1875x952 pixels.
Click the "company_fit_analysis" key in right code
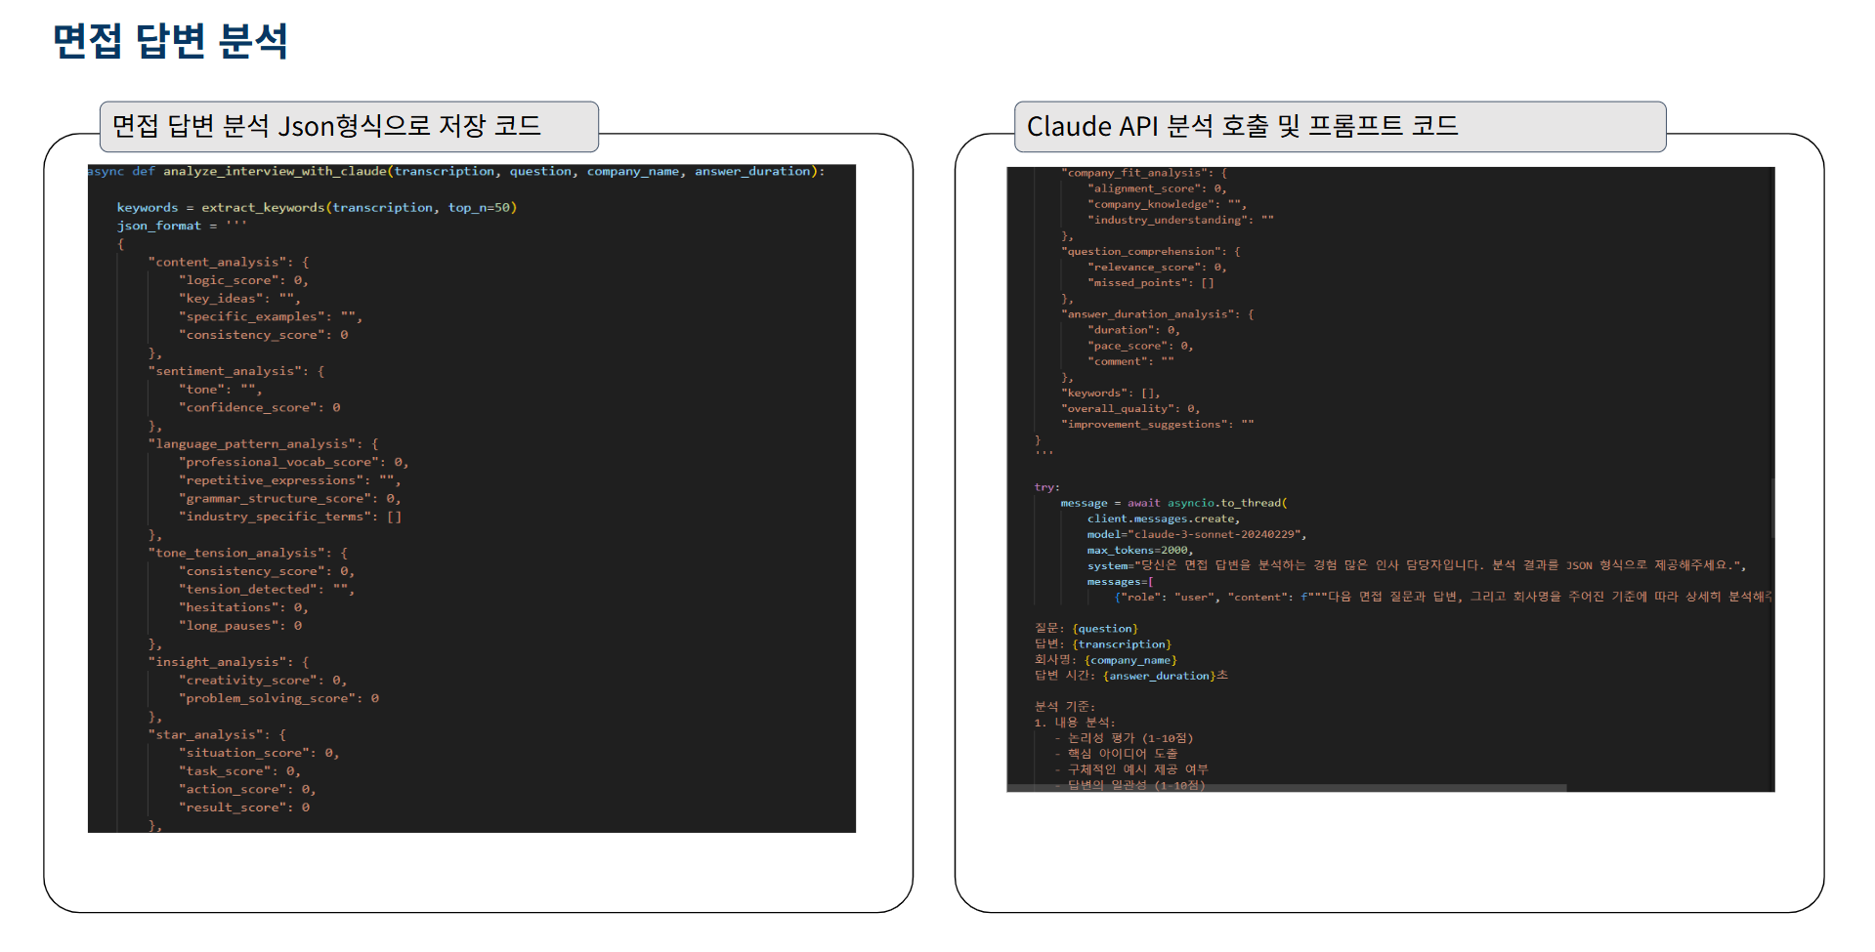pos(1136,173)
